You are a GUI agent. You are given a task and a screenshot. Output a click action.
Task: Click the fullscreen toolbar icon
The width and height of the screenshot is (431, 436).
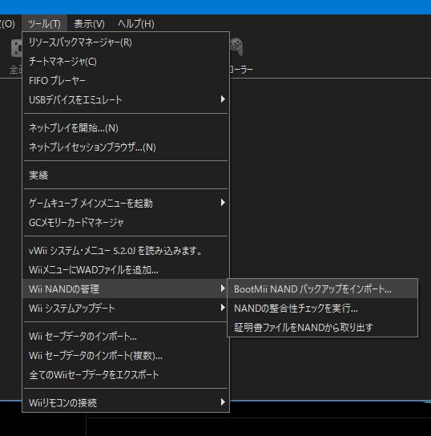17,48
